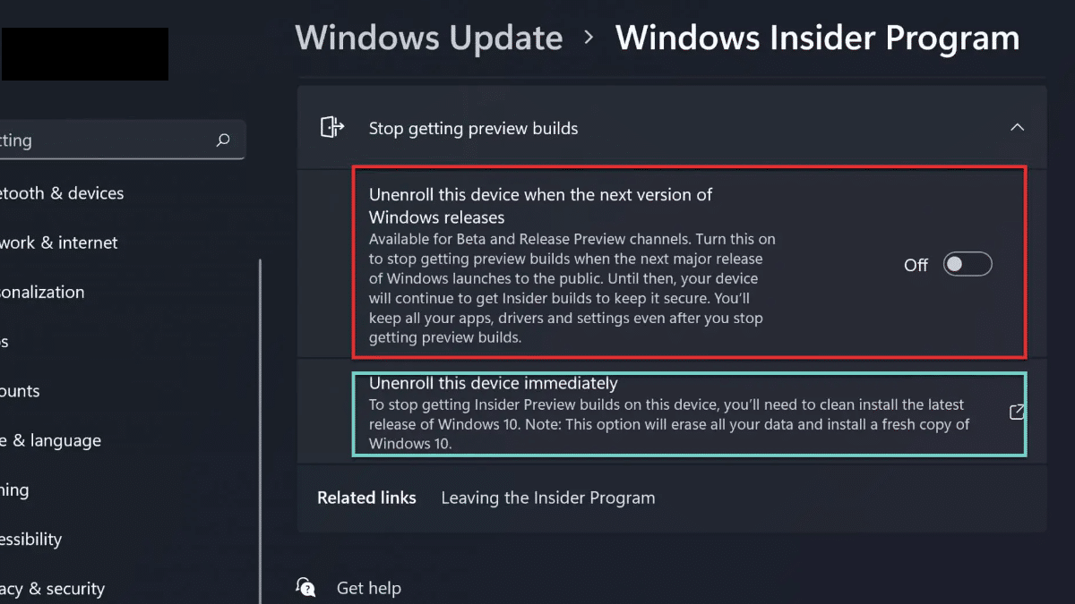Open the Gaming settings category
This screenshot has height=604, width=1075.
click(15, 489)
